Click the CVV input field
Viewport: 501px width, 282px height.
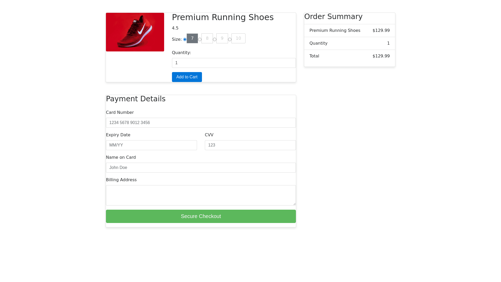[250, 145]
